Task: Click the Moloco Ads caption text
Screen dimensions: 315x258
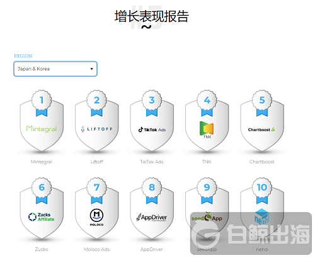Action: (96, 249)
